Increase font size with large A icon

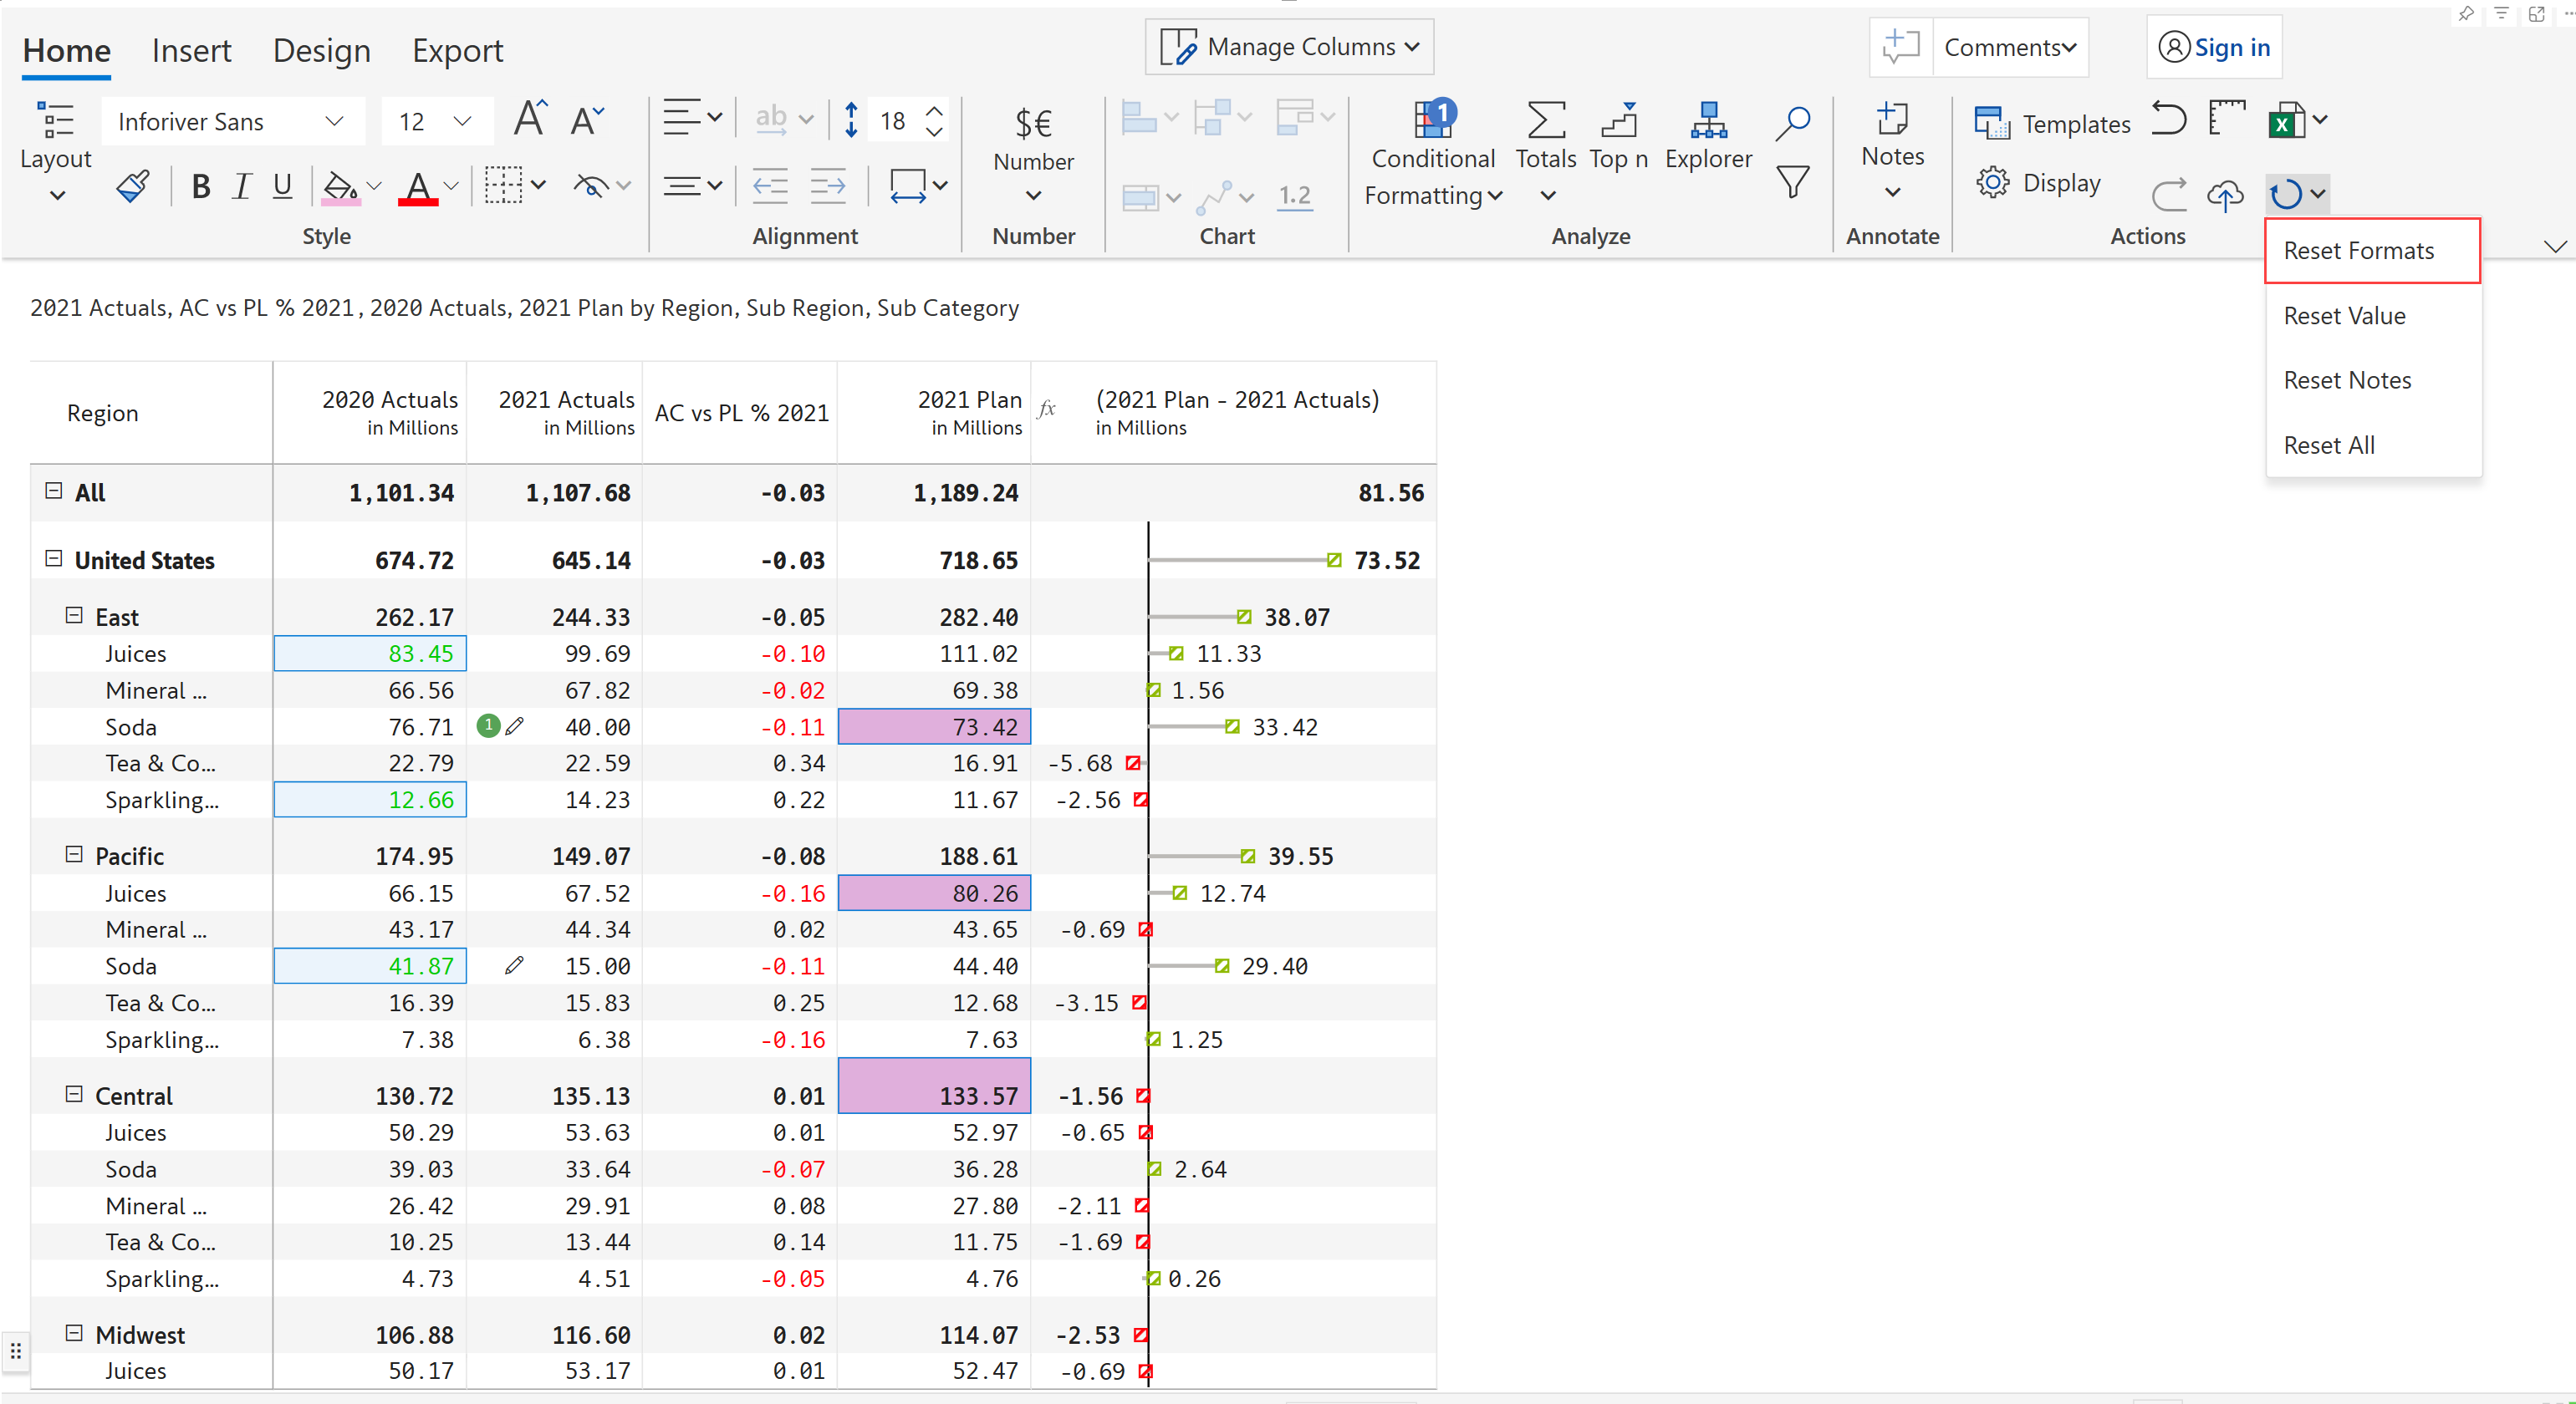530,120
